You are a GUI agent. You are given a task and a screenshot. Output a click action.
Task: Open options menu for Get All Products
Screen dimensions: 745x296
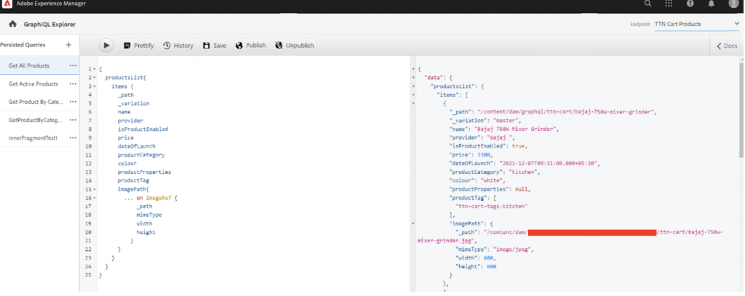click(x=73, y=65)
